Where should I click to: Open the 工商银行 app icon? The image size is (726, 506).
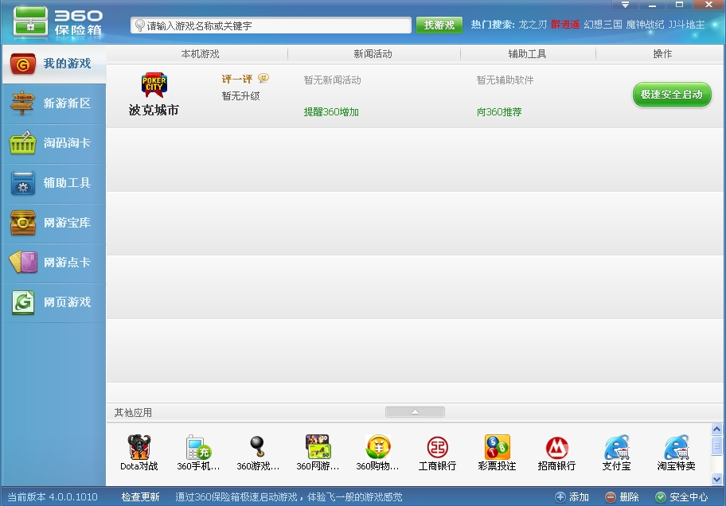pos(438,447)
